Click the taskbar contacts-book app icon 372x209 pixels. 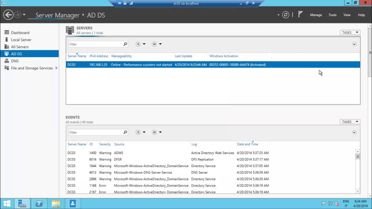coord(73,203)
